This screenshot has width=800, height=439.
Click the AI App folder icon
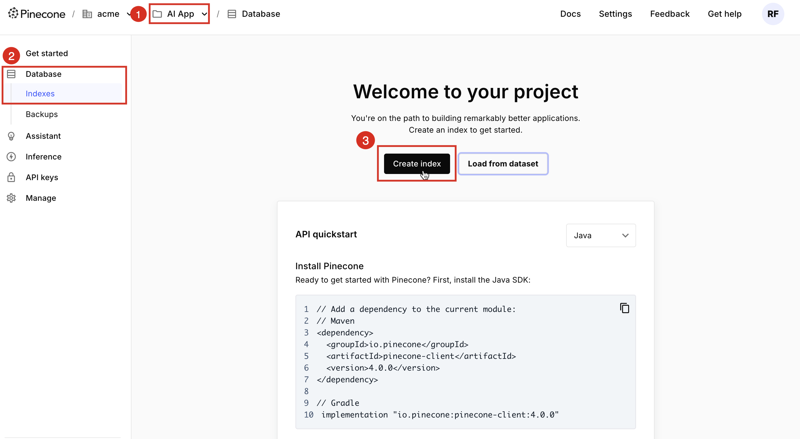click(x=157, y=14)
